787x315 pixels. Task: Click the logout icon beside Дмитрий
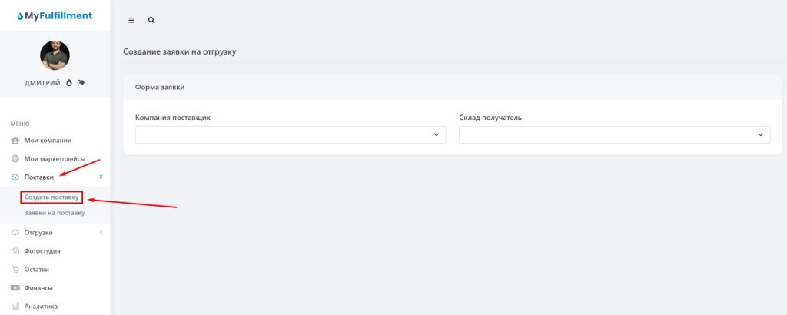(x=81, y=83)
